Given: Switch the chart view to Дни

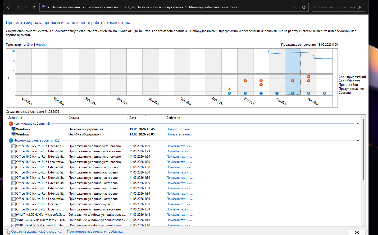Looking at the screenshot, I should 30,45.
